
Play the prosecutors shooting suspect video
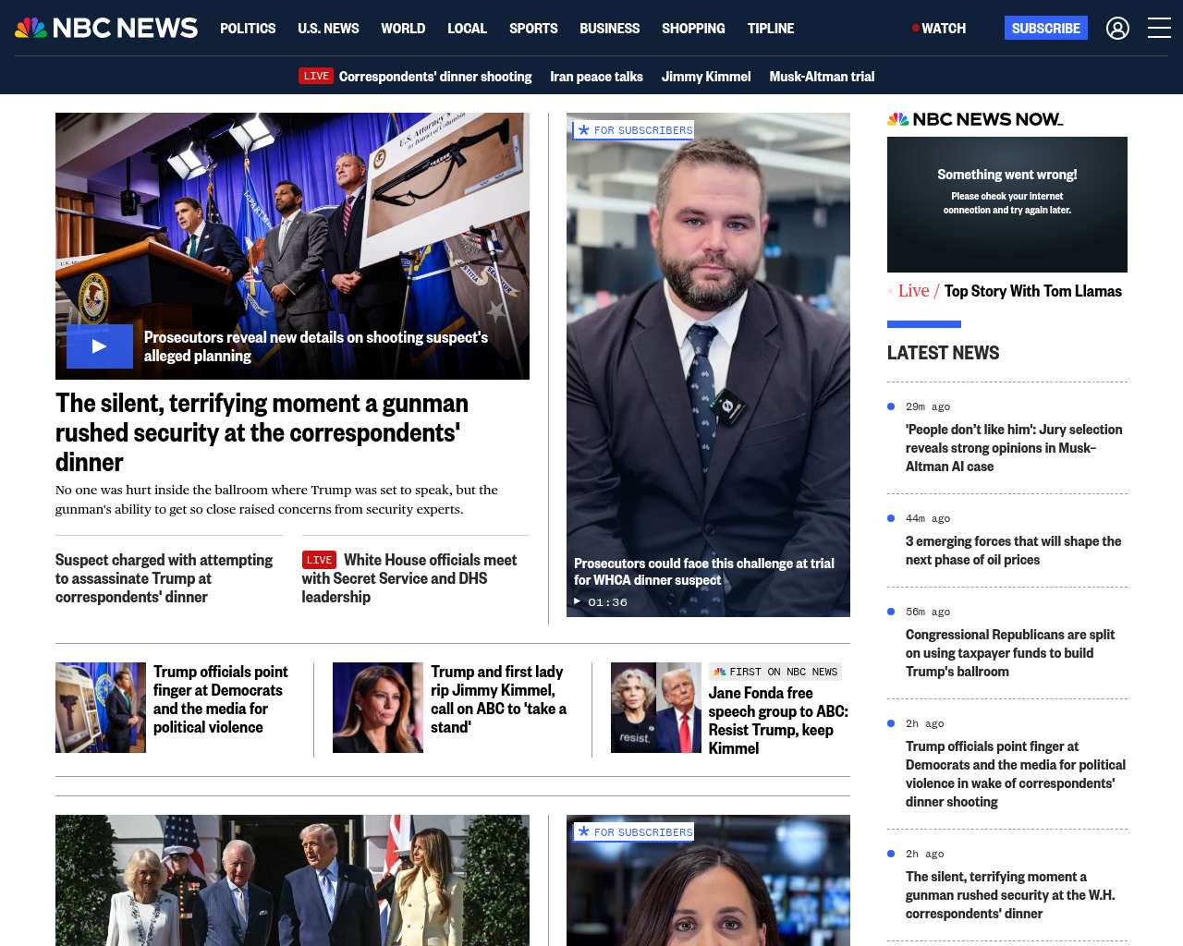pyautogui.click(x=100, y=346)
